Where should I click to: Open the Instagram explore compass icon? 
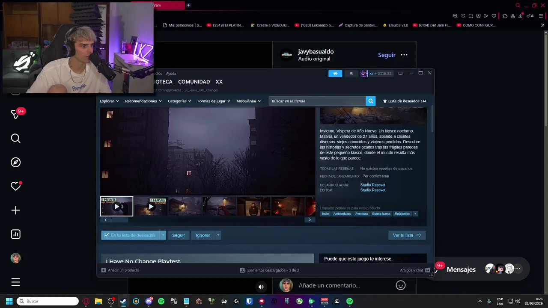15,162
